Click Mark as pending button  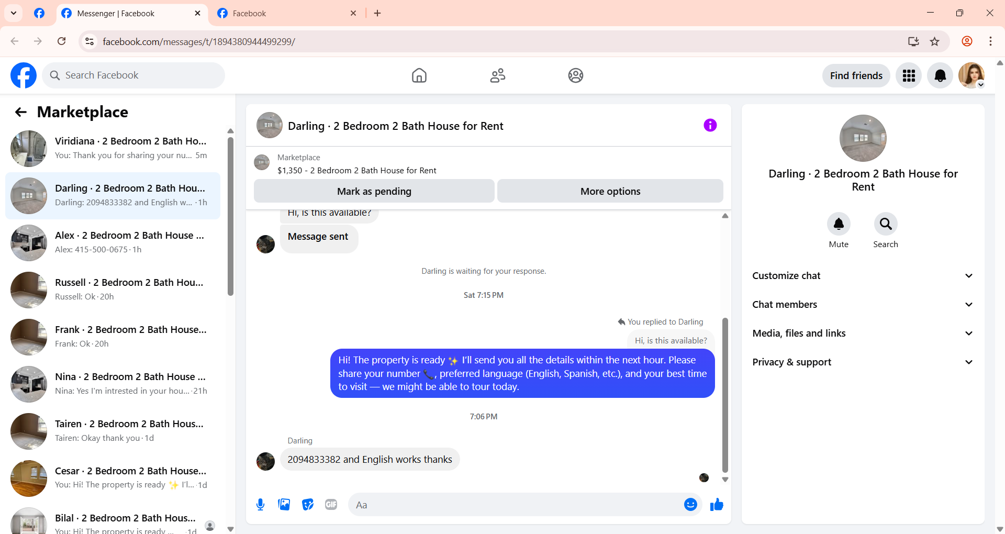374,191
